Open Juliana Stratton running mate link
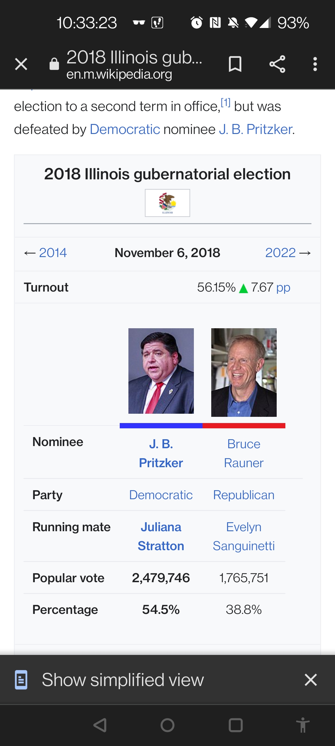Screen dimensions: 335x746 click(x=161, y=536)
